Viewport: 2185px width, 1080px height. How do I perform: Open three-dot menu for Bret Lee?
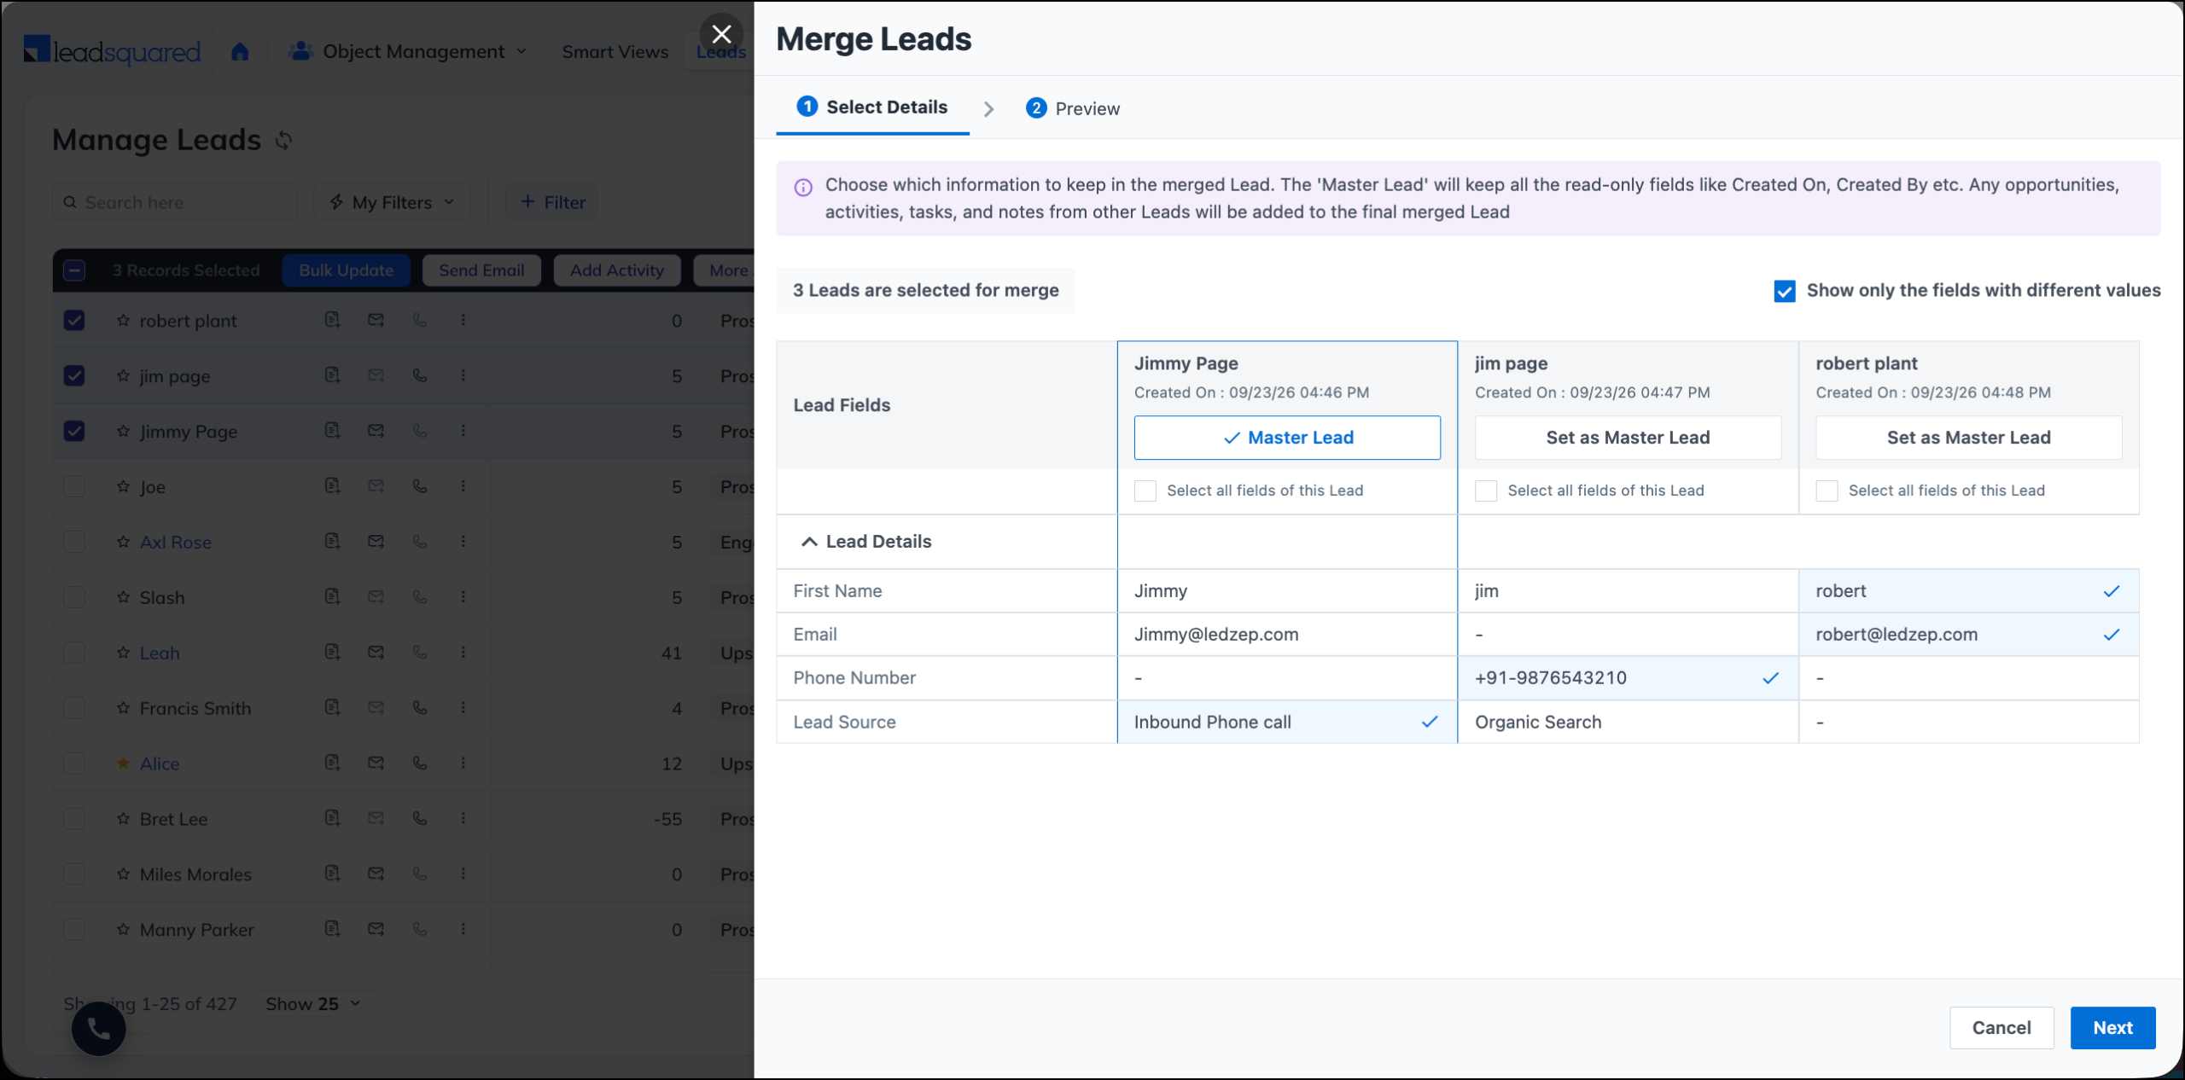tap(463, 818)
